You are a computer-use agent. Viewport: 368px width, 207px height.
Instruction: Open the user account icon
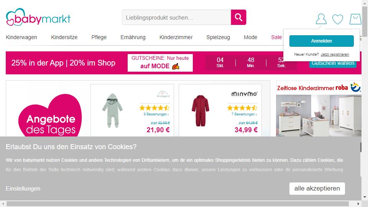point(321,19)
